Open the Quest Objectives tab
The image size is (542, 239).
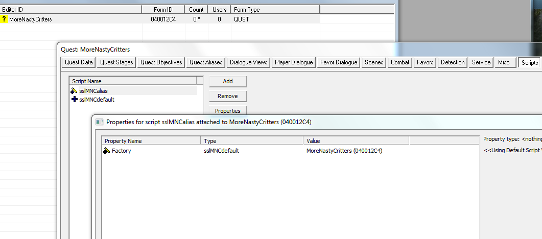point(161,62)
